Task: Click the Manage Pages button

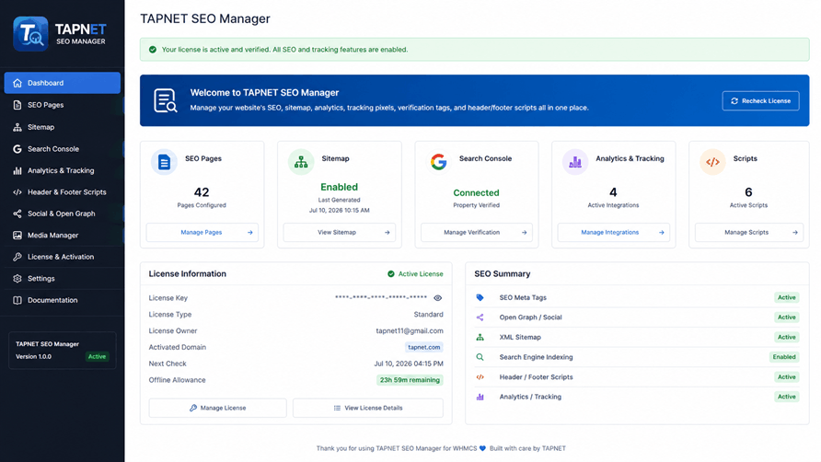Action: [x=202, y=233]
